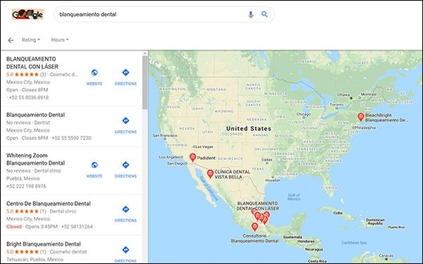Click the search field with blanqueamiento dental
This screenshot has width=423, height=264.
tap(151, 14)
